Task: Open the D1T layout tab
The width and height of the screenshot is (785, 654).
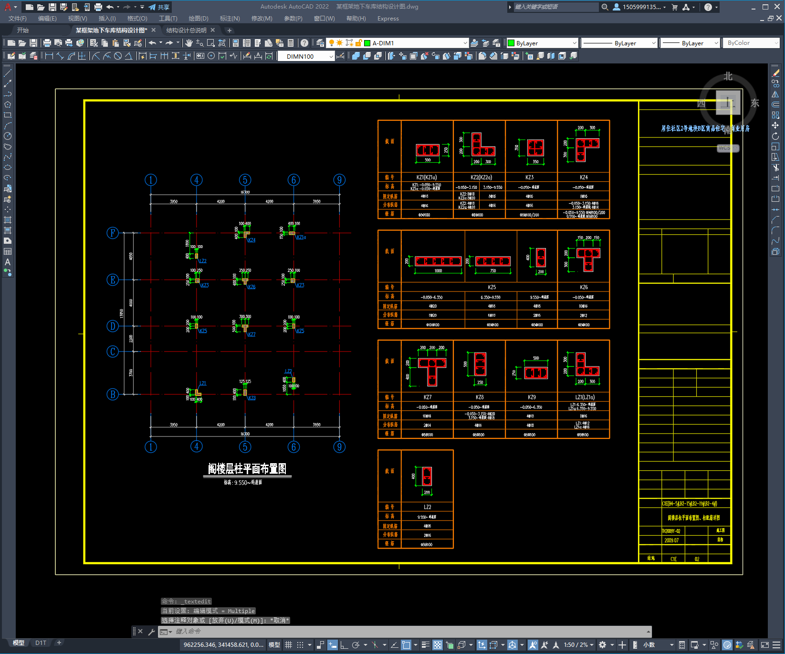Action: pyautogui.click(x=41, y=643)
